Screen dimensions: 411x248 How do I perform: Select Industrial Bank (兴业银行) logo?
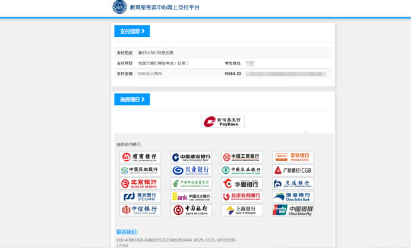191,170
